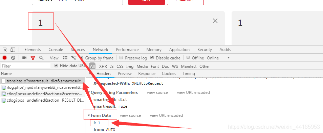The image size is (323, 133).
Task: Open search with the magnifier icon
Action: pyautogui.click(x=41, y=58)
